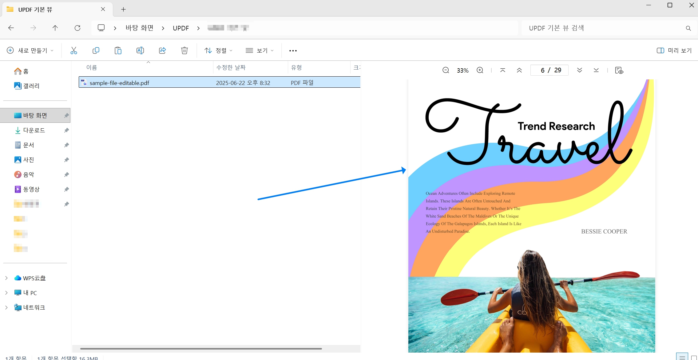This screenshot has height=360, width=698.
Task: Select the sample-file-editable.pdf file name
Action: pos(119,83)
